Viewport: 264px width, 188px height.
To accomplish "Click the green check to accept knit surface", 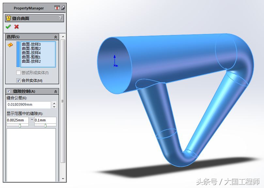I will tap(8, 26).
